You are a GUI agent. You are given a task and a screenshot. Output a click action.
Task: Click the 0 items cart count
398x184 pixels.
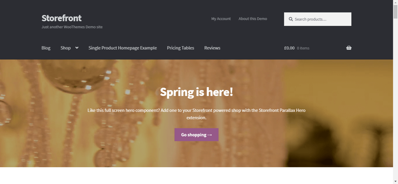[303, 48]
